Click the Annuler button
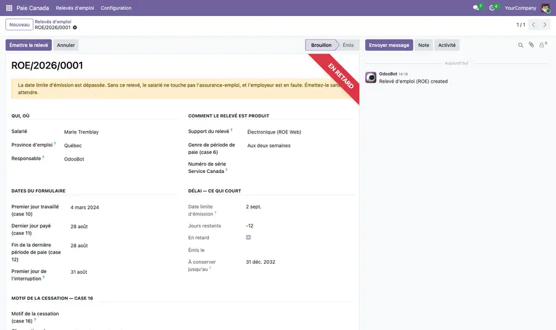The height and width of the screenshot is (330, 556). [66, 45]
